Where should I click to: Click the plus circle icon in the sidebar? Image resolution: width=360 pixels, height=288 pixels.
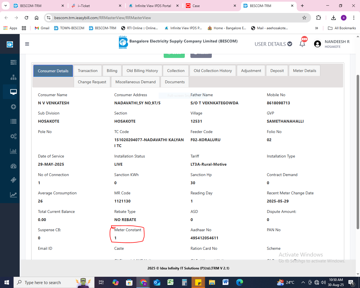pyautogui.click(x=13, y=107)
